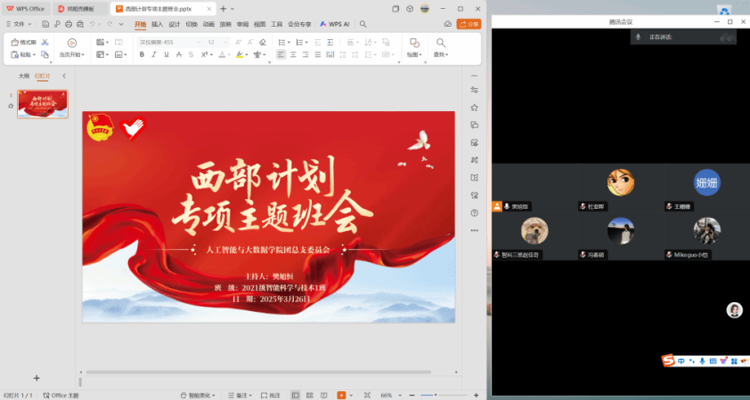Image resolution: width=750 pixels, height=400 pixels.
Task: Start slideshow from current slide (当页开始)
Action: [71, 47]
